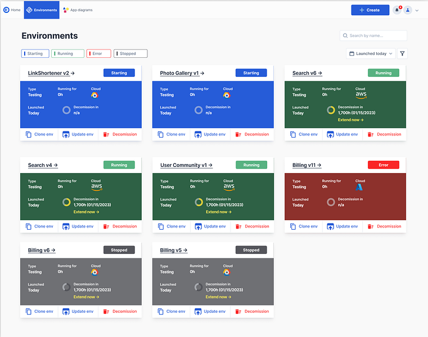The width and height of the screenshot is (428, 337).
Task: Click Decomission trash icon on Billing v11
Action: pos(371,226)
